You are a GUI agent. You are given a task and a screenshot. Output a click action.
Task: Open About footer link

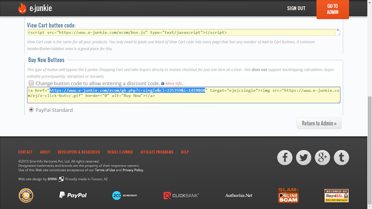coord(45,152)
